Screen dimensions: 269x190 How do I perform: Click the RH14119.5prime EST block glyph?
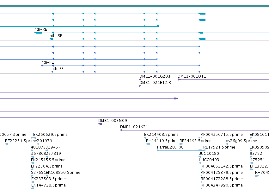[148, 144]
